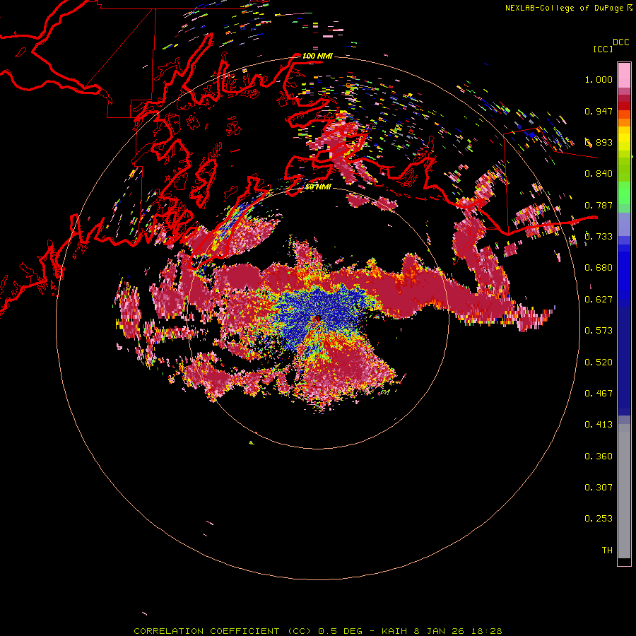Image resolution: width=636 pixels, height=636 pixels.
Task: Click the [CC] units label
Action: pos(603,49)
